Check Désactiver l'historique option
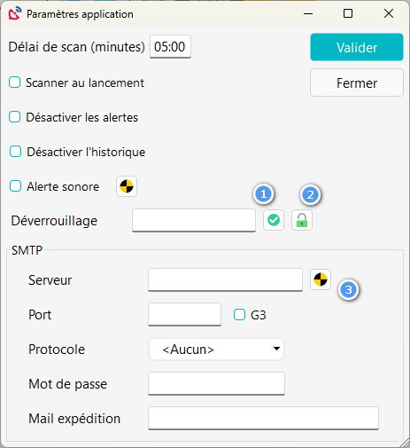This screenshot has height=448, width=410. (15, 152)
